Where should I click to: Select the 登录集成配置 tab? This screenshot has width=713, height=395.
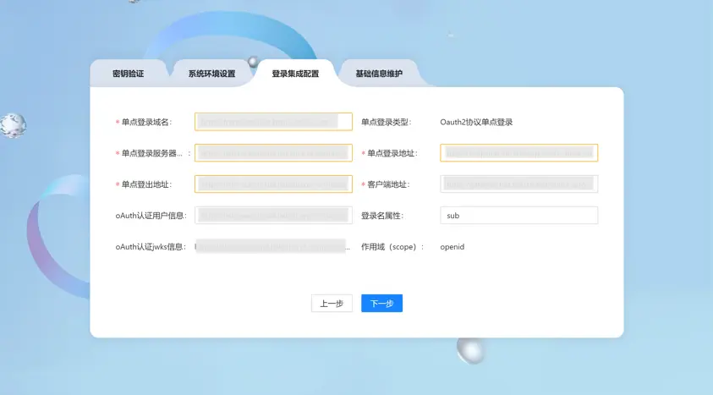click(295, 74)
